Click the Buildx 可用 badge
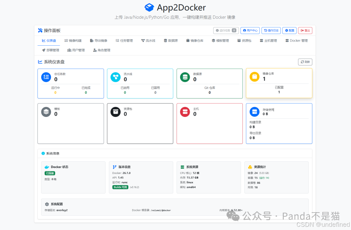Viewport: 351px width, 230px height. click(x=120, y=187)
